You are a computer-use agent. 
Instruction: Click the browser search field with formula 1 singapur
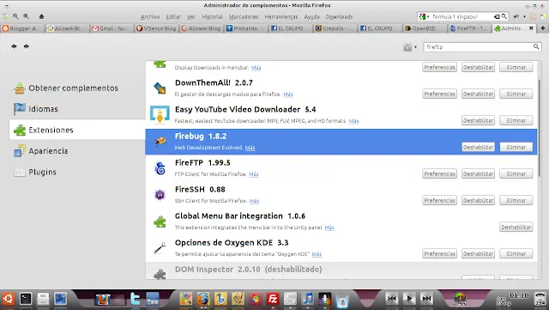click(x=462, y=16)
